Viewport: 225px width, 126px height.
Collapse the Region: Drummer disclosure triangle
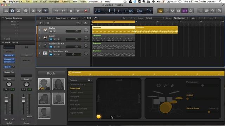(3, 18)
